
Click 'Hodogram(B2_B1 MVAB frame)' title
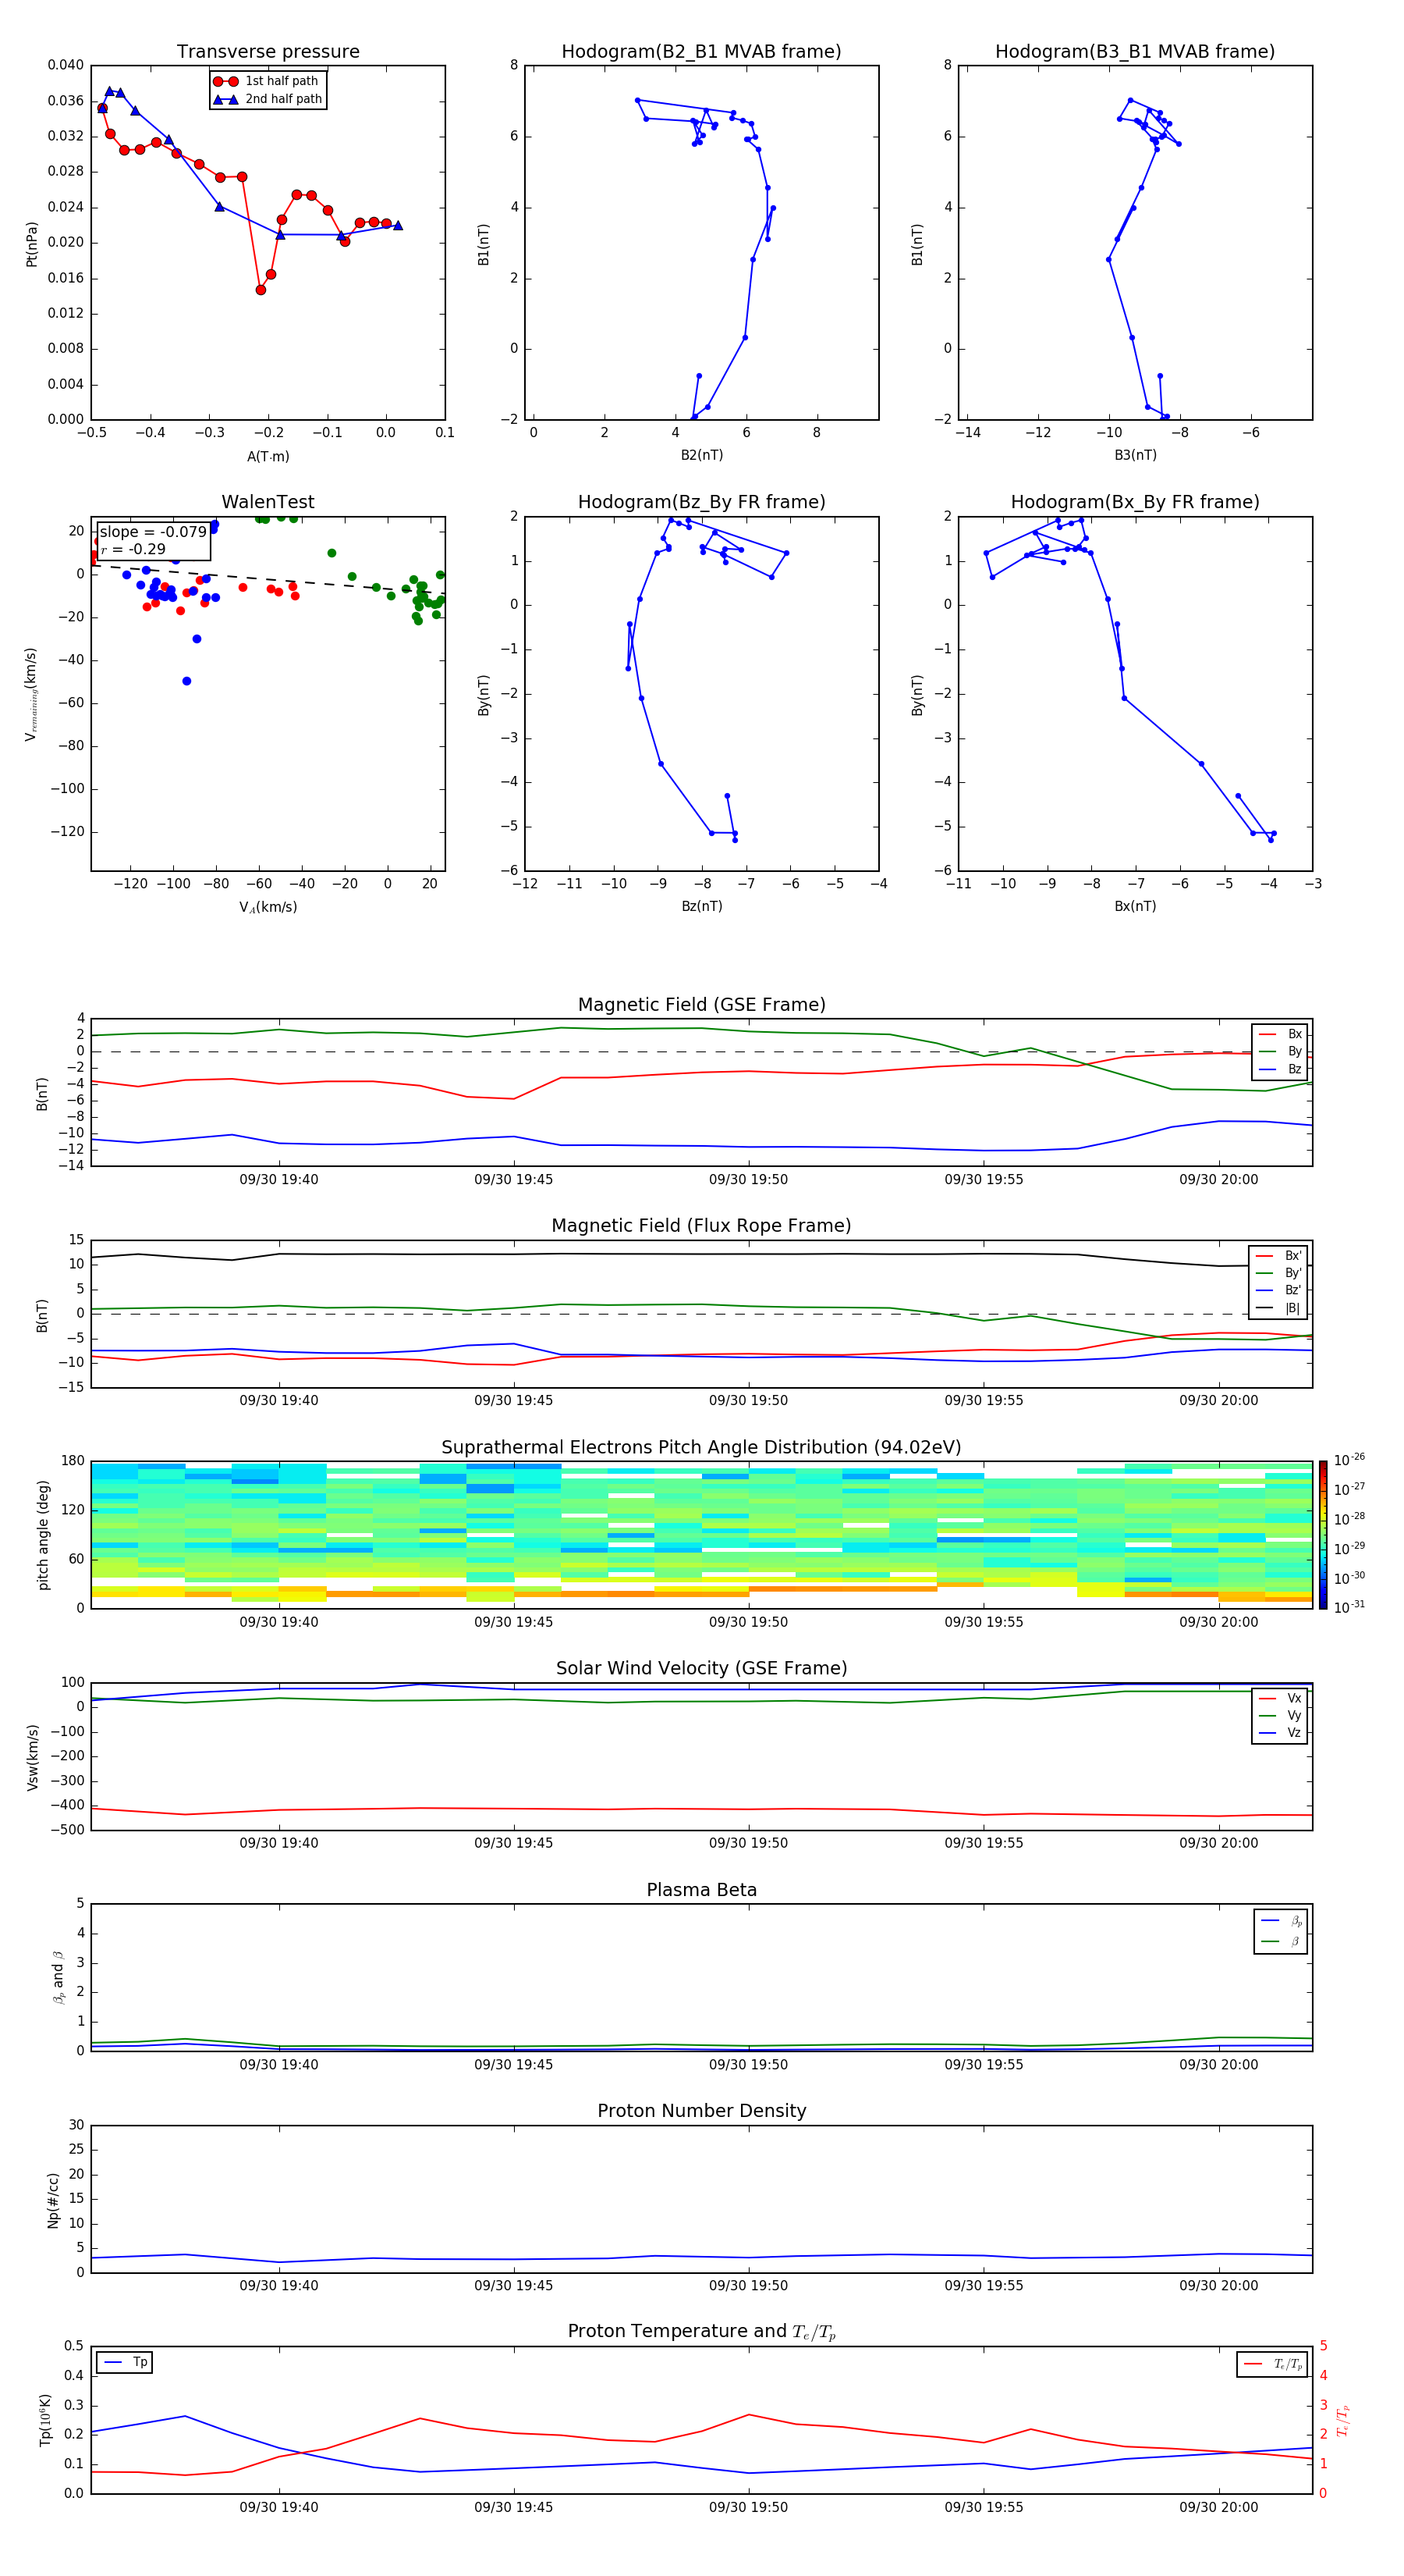tap(701, 52)
